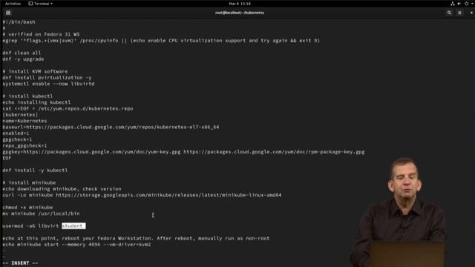
Task: Open the terminal hamburger menu
Action: pos(459,13)
